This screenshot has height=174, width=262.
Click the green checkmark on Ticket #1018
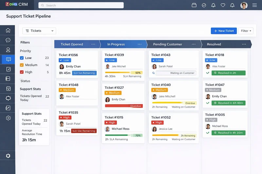pos(208,73)
